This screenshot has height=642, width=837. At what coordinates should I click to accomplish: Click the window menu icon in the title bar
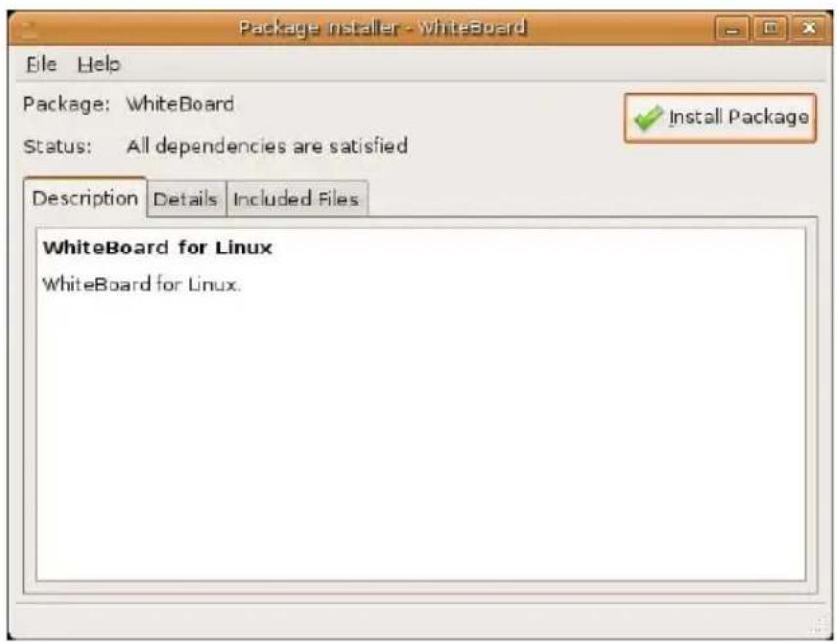click(28, 30)
